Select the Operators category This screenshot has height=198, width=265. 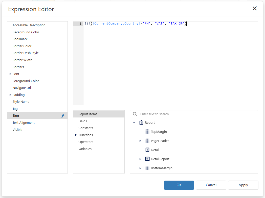(x=86, y=142)
